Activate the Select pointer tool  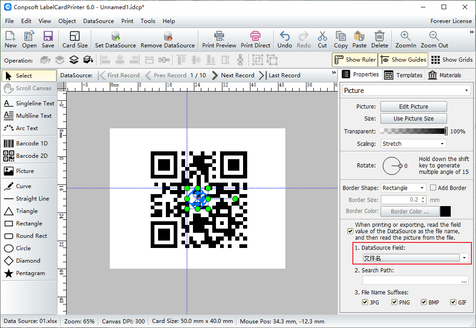pyautogui.click(x=29, y=76)
